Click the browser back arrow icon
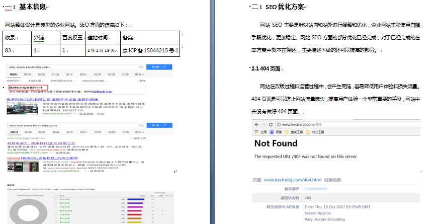This screenshot has height=224, width=436. 256,124
